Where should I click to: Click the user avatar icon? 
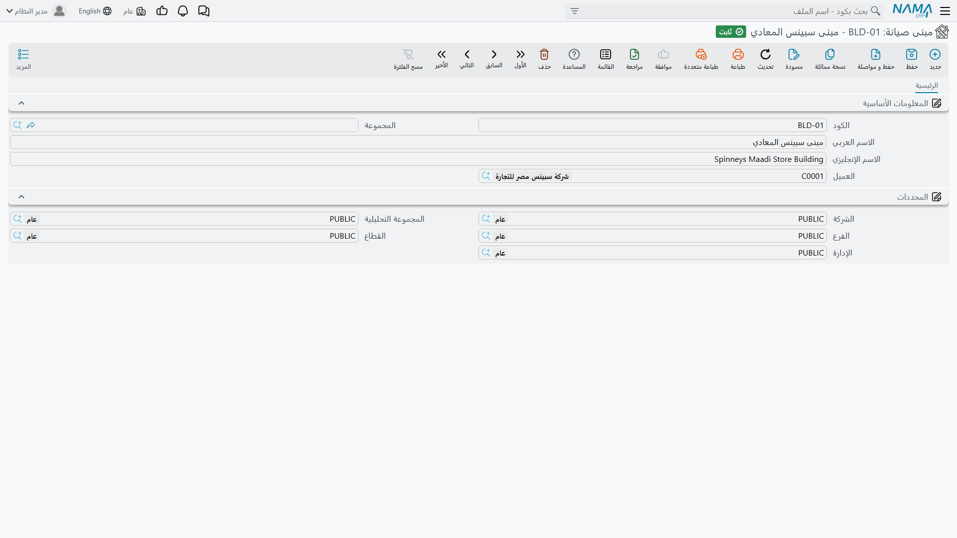59,11
